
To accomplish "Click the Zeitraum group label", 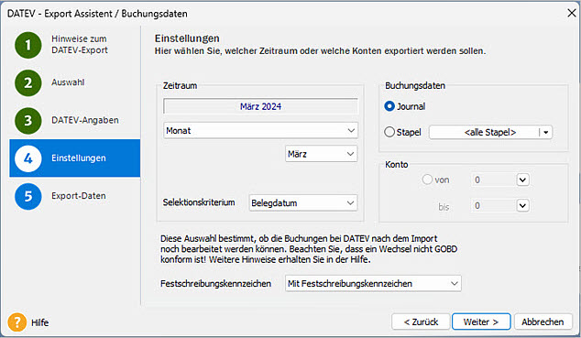I will pyautogui.click(x=181, y=85).
